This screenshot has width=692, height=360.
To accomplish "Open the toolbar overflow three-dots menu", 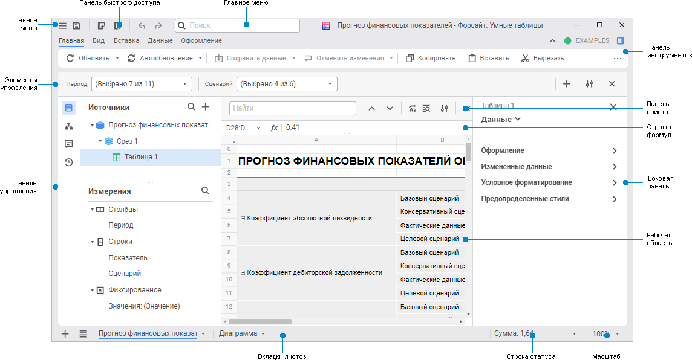I will (618, 58).
